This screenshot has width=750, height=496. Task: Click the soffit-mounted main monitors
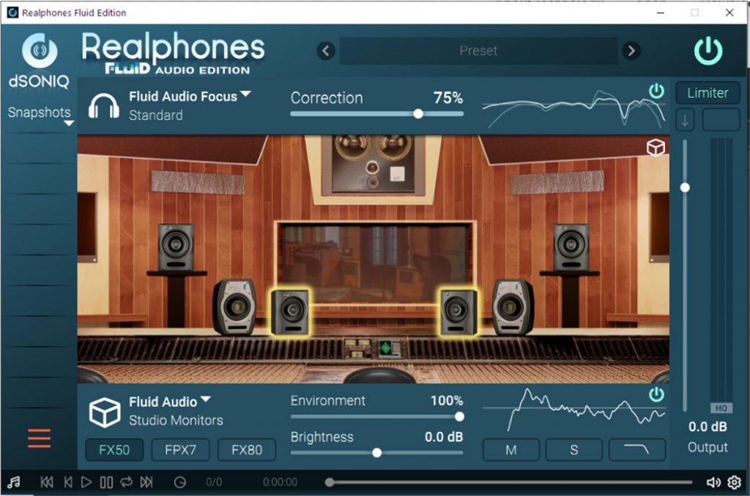tap(373, 163)
